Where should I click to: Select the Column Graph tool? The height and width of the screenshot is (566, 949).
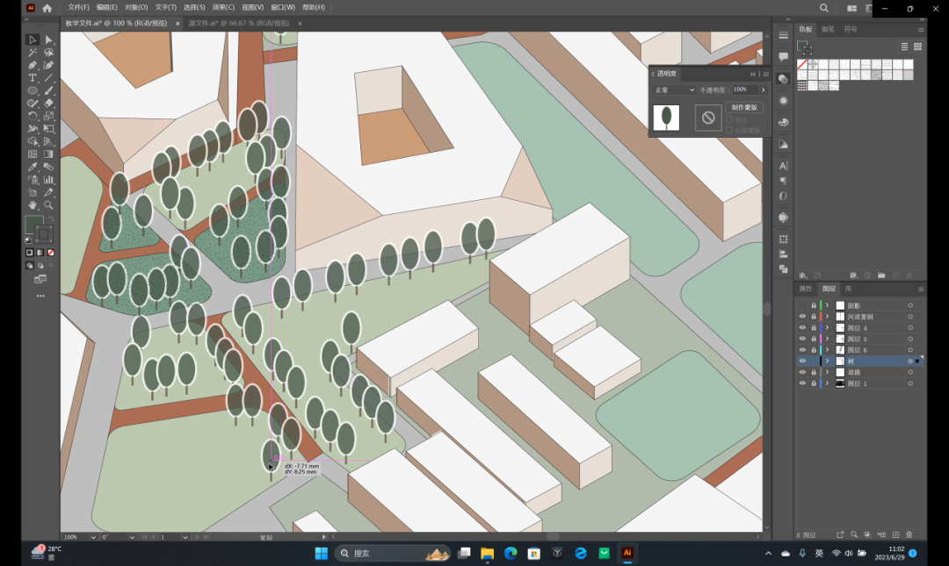[48, 180]
